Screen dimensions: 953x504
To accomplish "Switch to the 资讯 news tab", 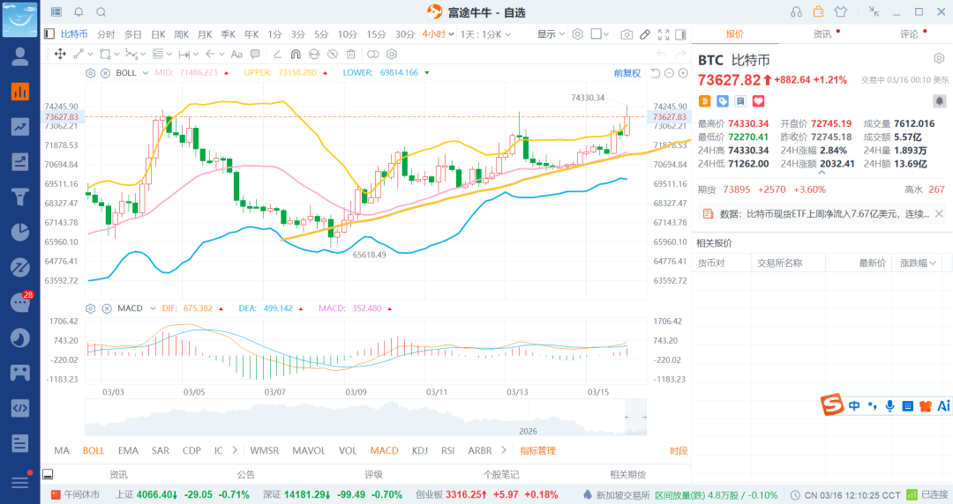I will pos(822,33).
